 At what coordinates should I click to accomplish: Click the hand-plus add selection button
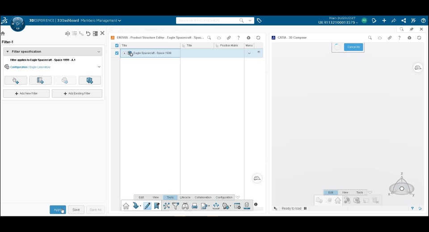pyautogui.click(x=16, y=80)
